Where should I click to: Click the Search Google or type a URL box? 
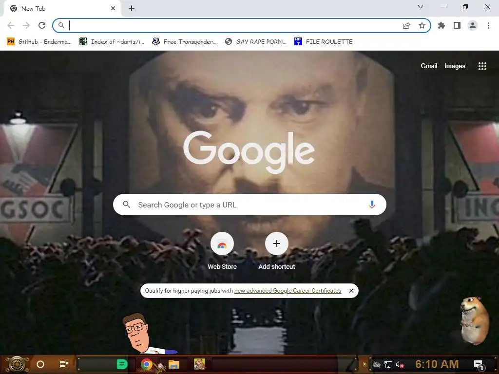(x=249, y=205)
